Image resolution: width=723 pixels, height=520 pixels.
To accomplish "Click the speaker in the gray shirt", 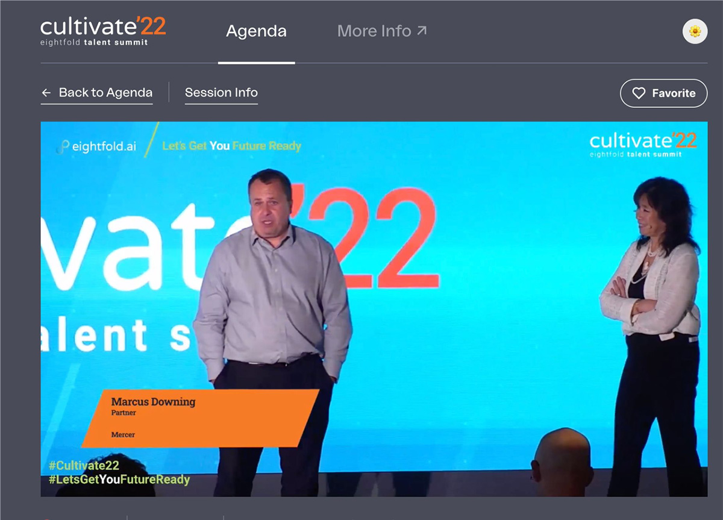I will pyautogui.click(x=272, y=289).
